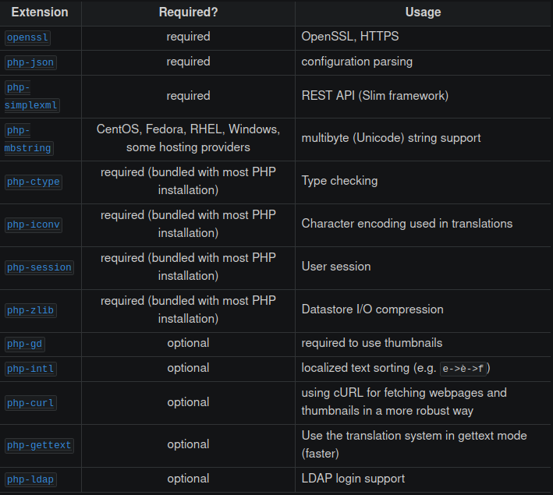Click the 'multibyte (Unicode) string support' cell
553x495 pixels.
[391, 138]
